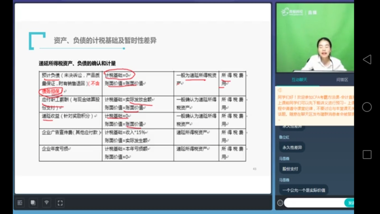This screenshot has width=380, height=214.
Task: Switch to the 问答区 tab
Action: click(x=342, y=80)
